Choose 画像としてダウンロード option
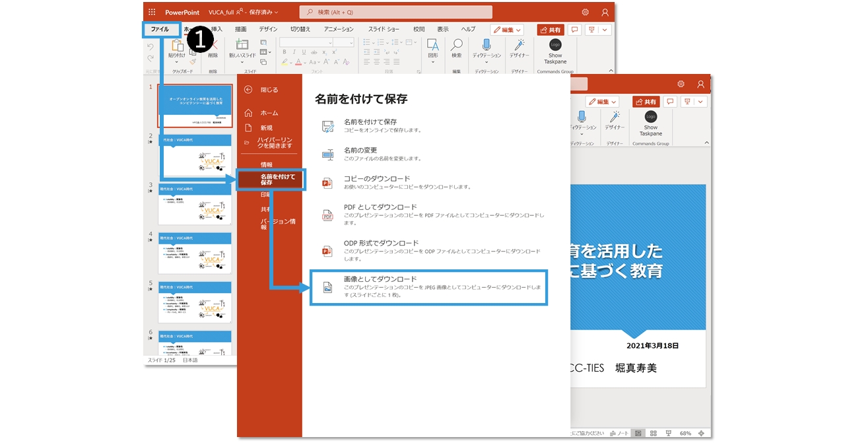This screenshot has height=443, width=845. coord(428,287)
